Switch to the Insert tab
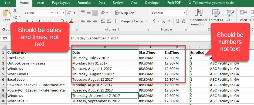Image resolution: width=254 pixels, height=105 pixels. 40,3
